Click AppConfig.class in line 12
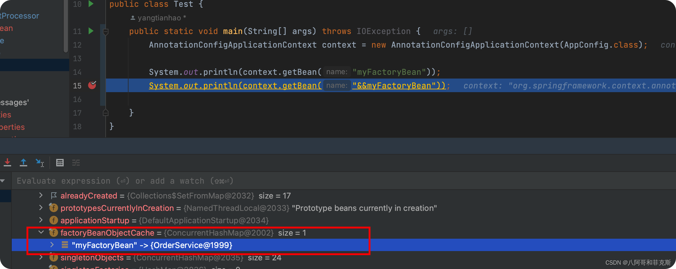The image size is (676, 269). click(x=601, y=45)
